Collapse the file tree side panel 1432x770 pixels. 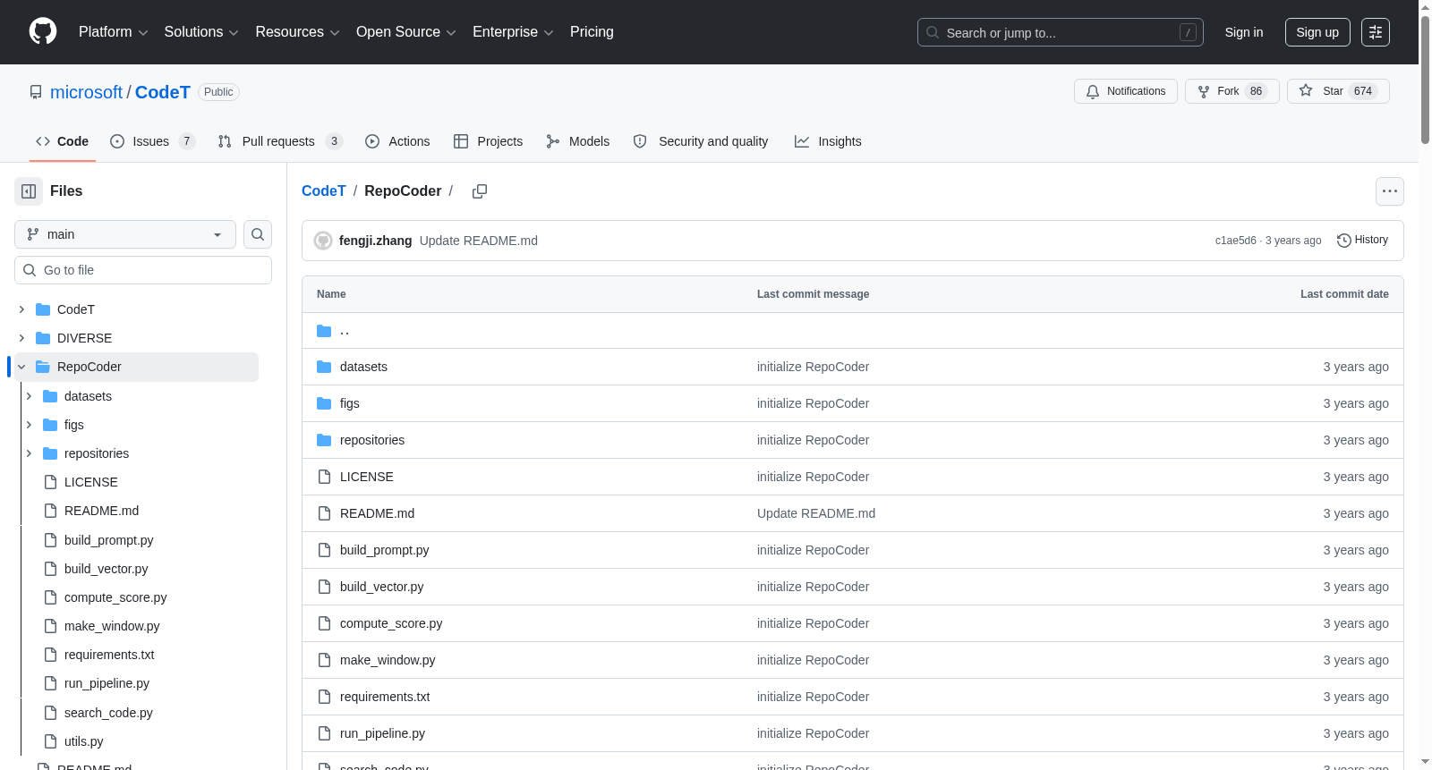(29, 191)
